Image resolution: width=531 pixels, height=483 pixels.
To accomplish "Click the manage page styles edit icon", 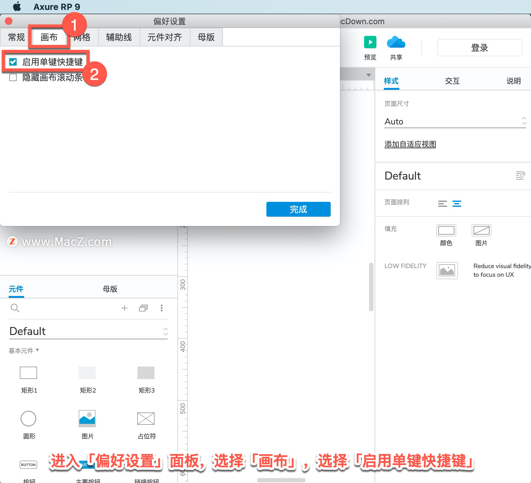I will (520, 176).
